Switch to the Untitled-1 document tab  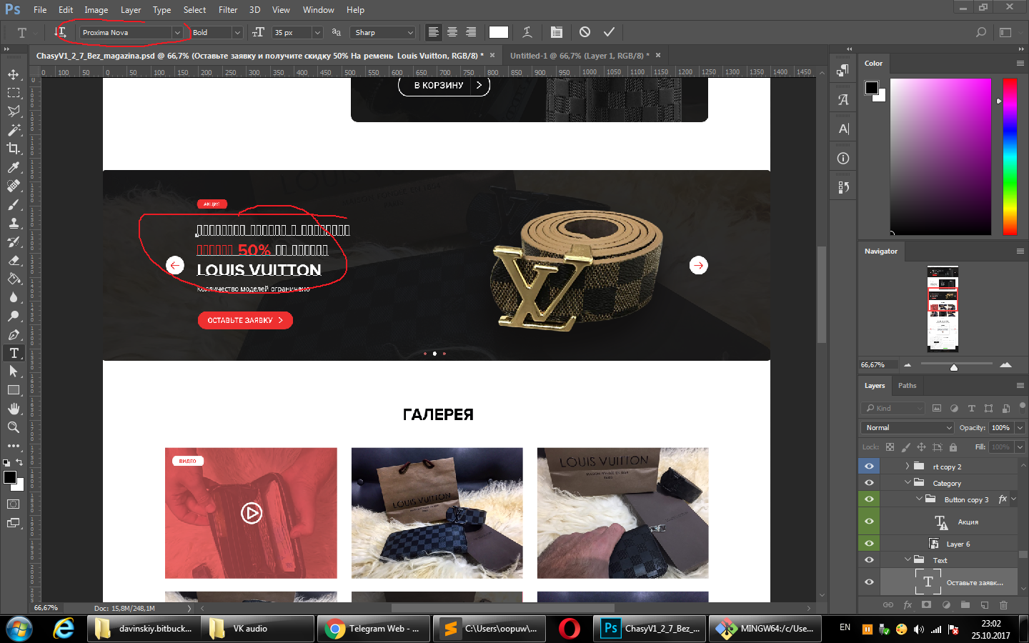pos(580,55)
